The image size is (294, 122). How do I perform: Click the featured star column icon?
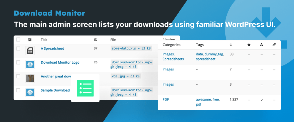[x=249, y=45]
